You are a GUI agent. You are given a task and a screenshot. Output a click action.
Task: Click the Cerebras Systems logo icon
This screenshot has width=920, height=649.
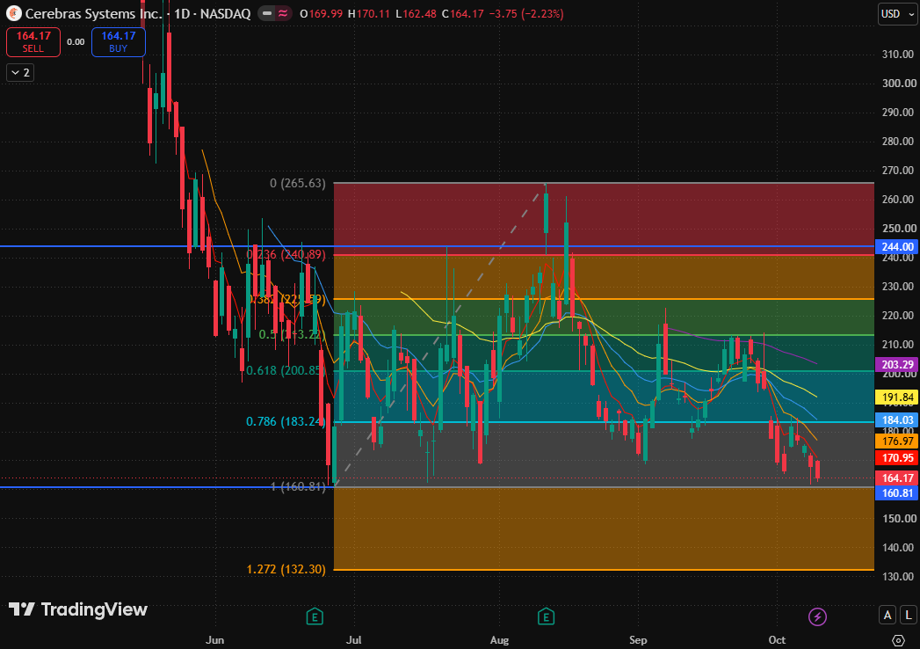pyautogui.click(x=13, y=13)
